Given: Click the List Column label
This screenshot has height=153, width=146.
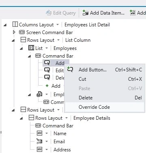Looking at the screenshot, I should pos(78,40).
